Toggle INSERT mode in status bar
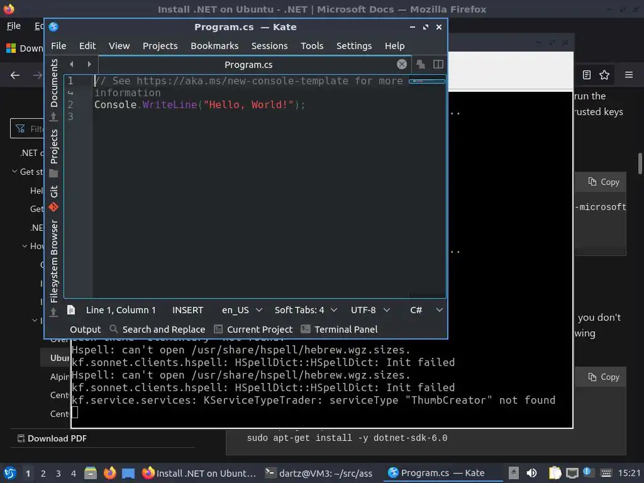The image size is (644, 483). 187,310
